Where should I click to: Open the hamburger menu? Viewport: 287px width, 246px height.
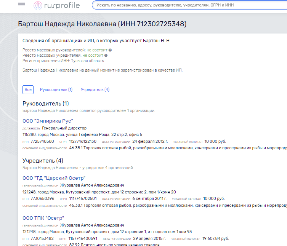[22, 5]
